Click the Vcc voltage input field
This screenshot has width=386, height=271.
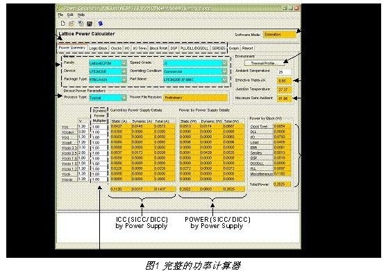pos(83,126)
